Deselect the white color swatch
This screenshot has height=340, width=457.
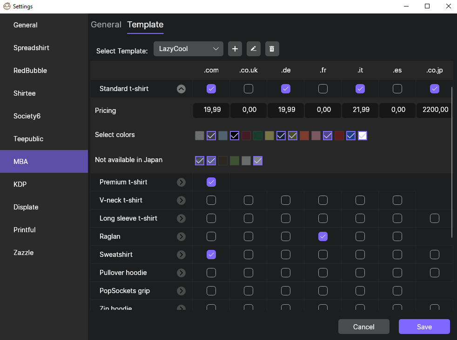(x=363, y=136)
